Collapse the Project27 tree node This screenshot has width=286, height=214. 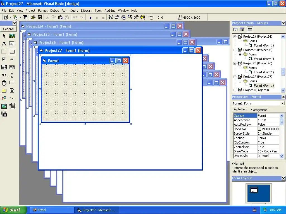[x=235, y=77]
